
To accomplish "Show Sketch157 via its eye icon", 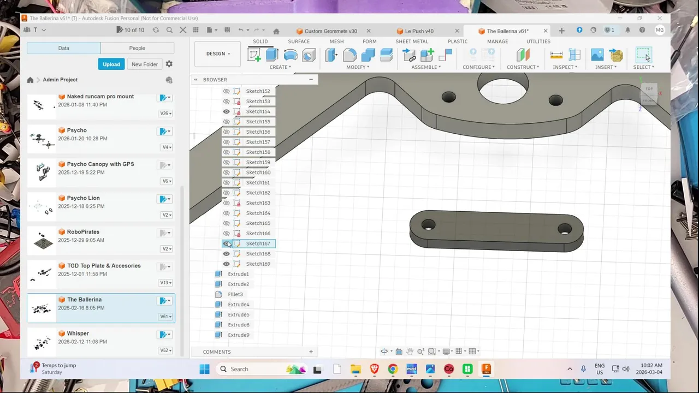I will point(226,142).
